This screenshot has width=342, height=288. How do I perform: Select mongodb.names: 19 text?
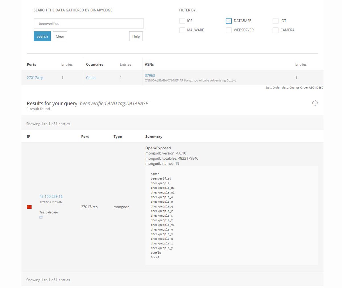162,164
